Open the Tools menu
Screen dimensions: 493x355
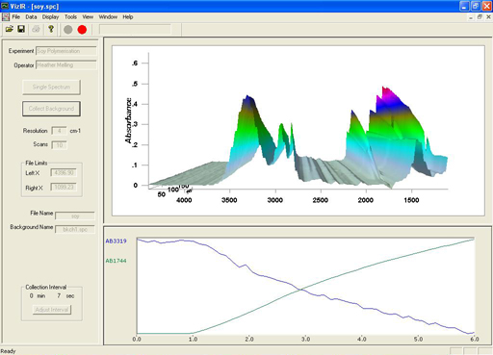coord(70,17)
